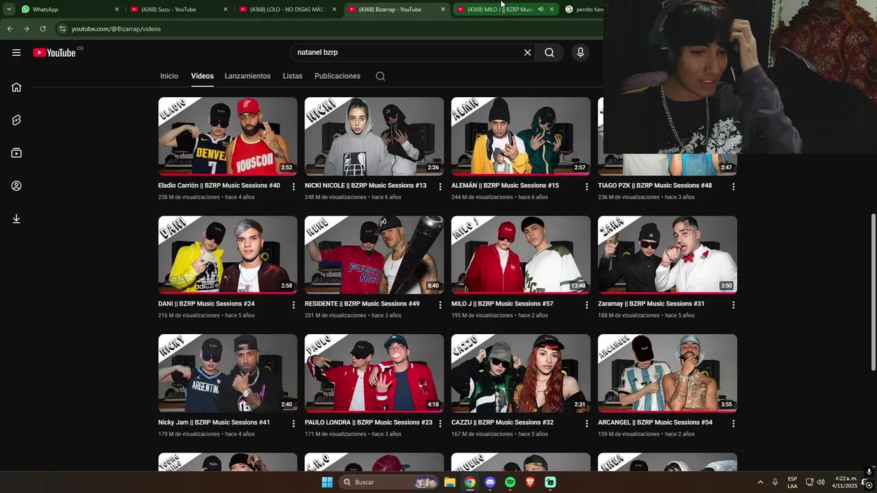Select the channel Vídeos tab
The width and height of the screenshot is (877, 493).
202,76
